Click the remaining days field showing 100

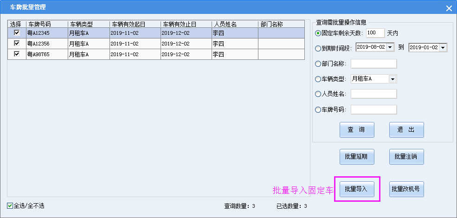coord(375,33)
